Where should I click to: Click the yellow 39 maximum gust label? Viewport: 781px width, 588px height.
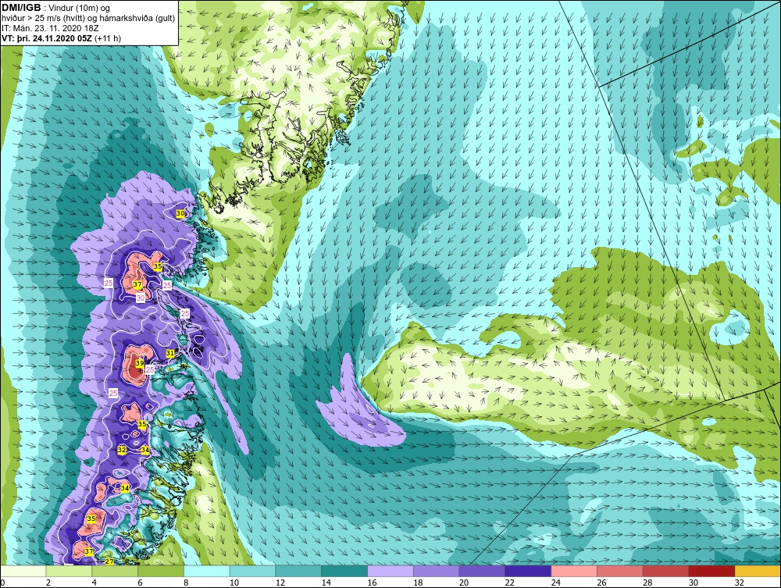click(140, 363)
